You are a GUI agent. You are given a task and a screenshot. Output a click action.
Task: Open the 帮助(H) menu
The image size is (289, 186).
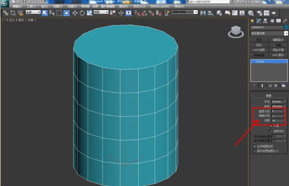179,6
